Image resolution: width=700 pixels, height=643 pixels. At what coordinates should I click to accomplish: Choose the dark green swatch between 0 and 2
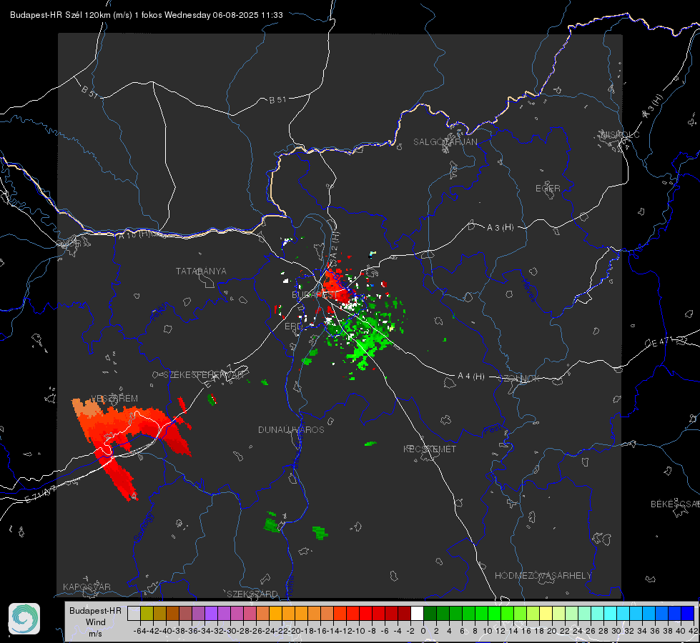click(x=430, y=613)
